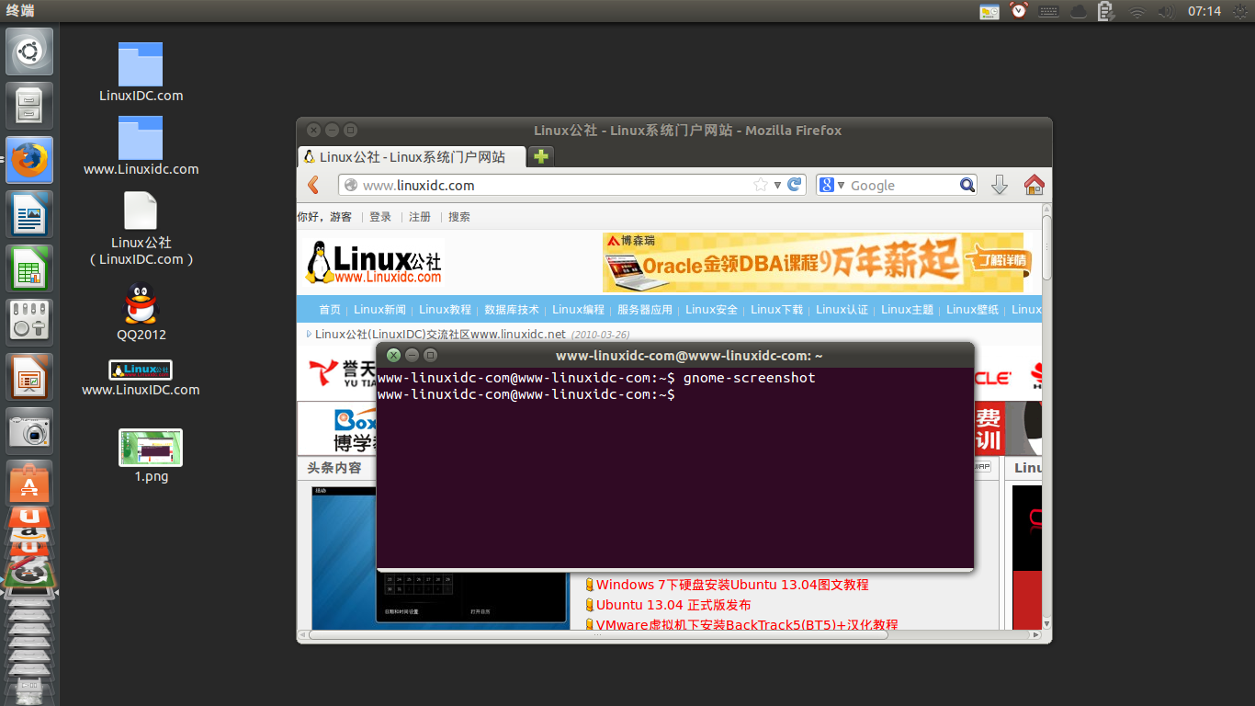
Task: Click inside the www.linuxidc.com address bar
Action: point(551,185)
